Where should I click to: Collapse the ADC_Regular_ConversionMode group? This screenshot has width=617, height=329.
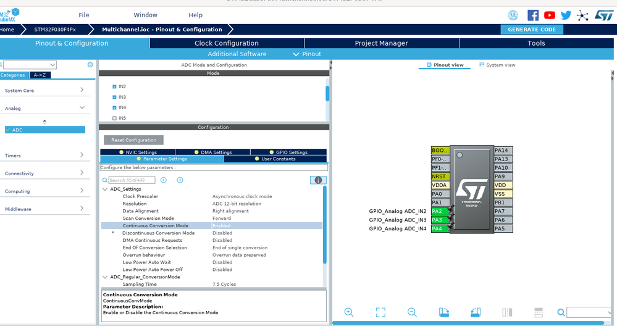tap(105, 277)
